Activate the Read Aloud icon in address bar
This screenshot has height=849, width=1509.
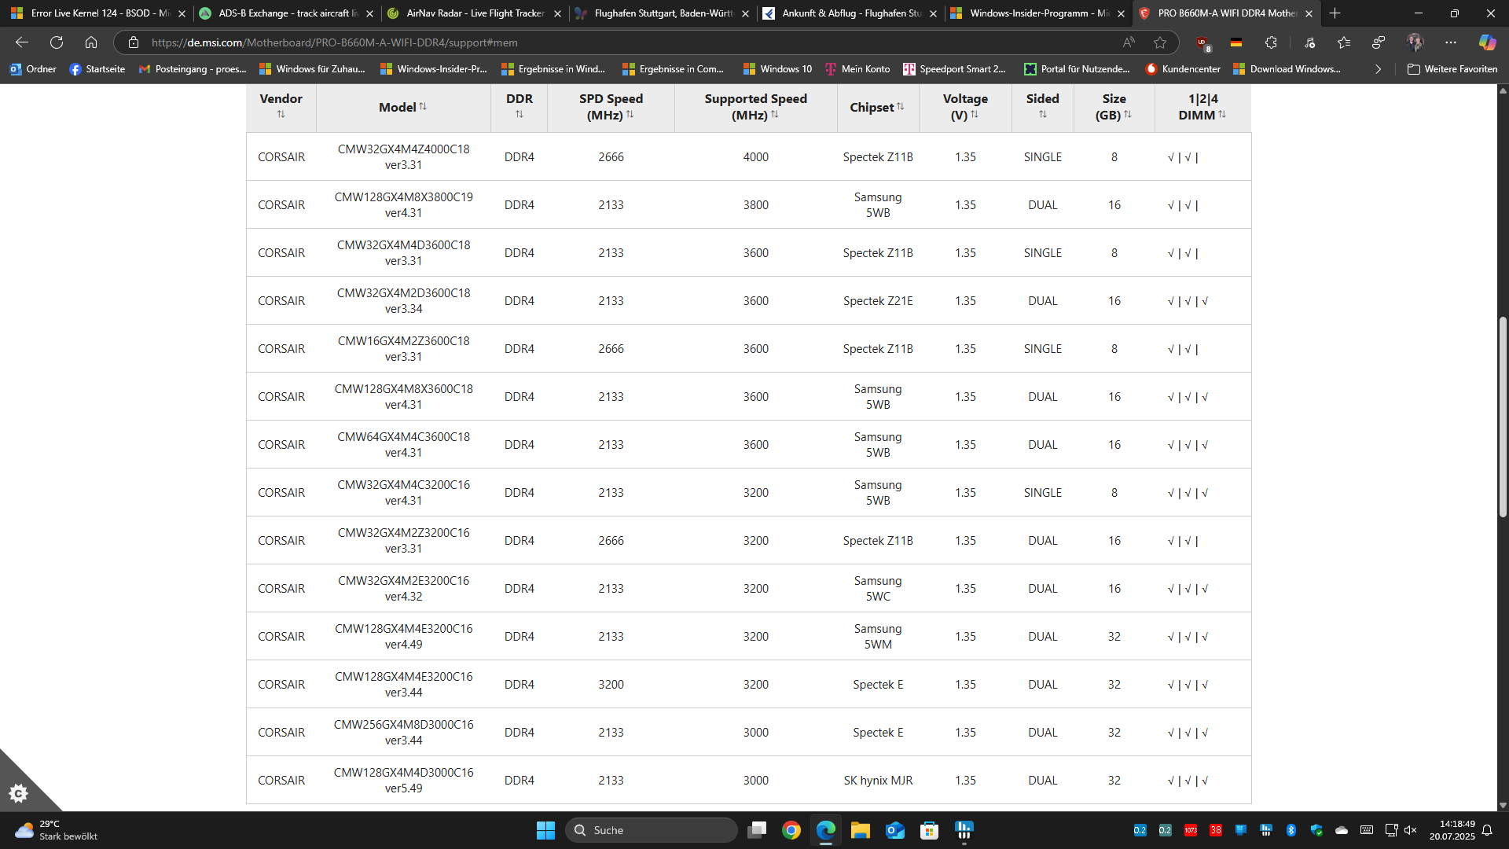coord(1129,42)
